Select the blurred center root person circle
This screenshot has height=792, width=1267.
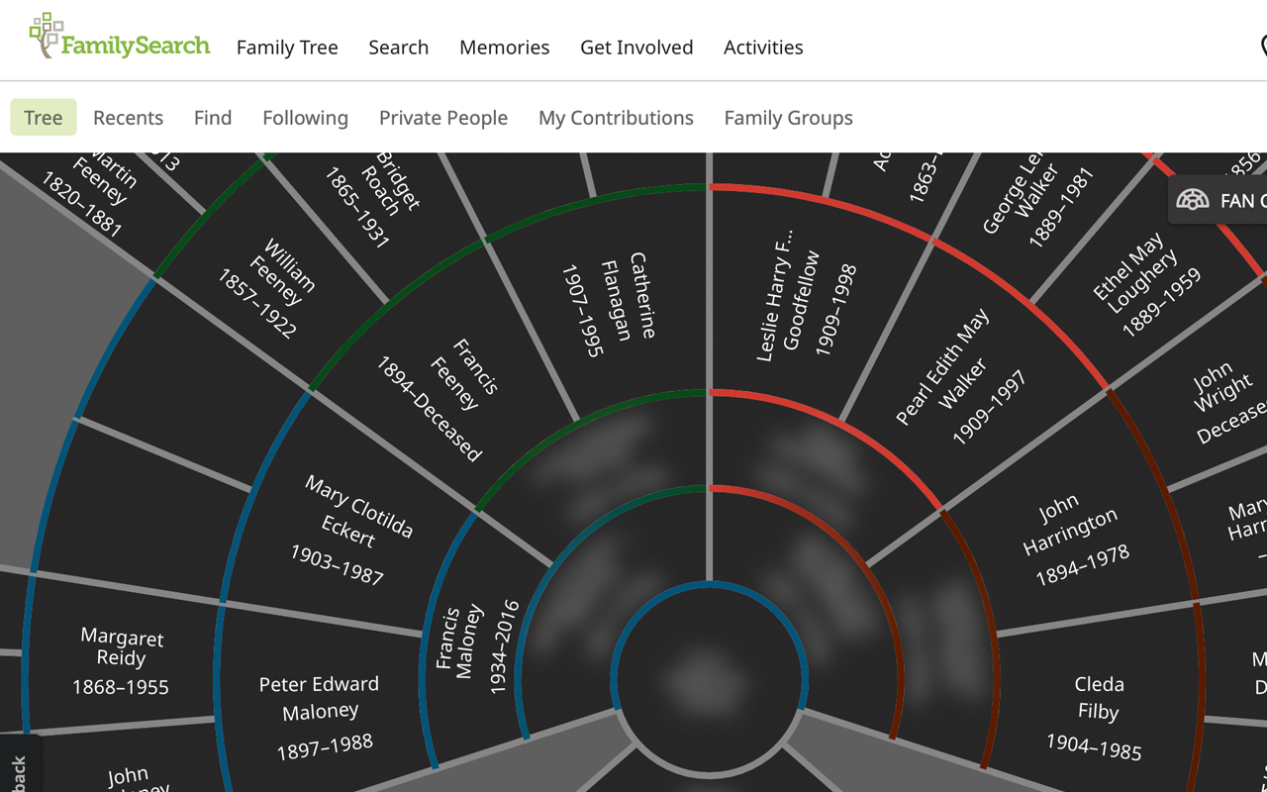pos(709,681)
